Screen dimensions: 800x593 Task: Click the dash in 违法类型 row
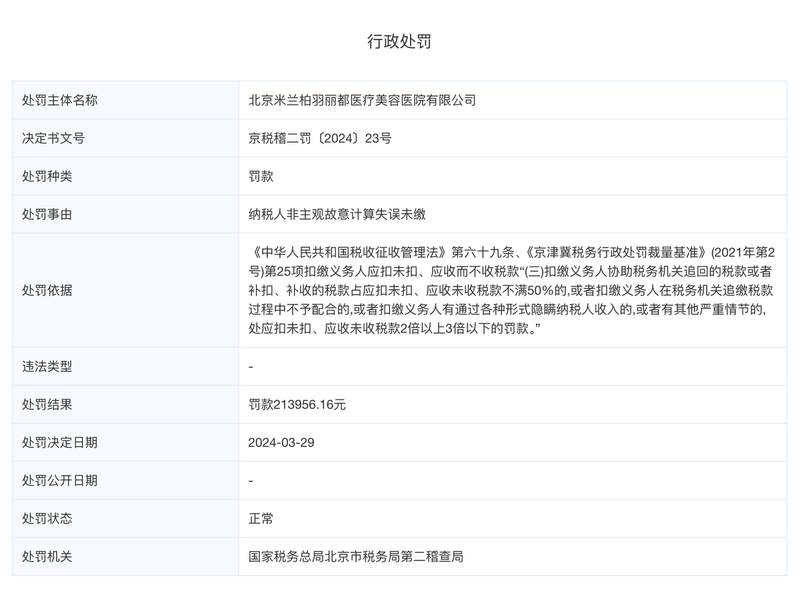point(250,366)
